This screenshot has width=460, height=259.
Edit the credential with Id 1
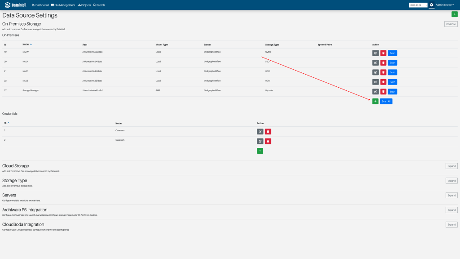(260, 132)
